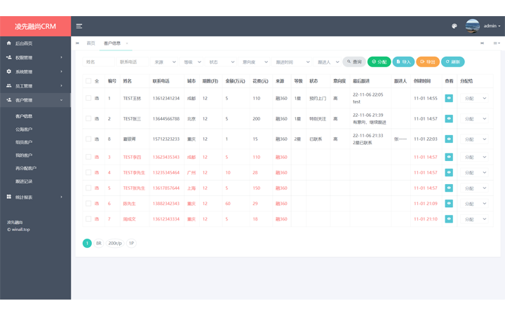Screen dimensions: 505x315
Task: Click eye icon for phone 13617857644 row
Action: [449, 188]
